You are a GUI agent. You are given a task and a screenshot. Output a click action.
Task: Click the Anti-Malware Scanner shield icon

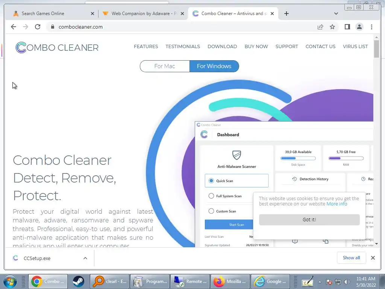click(x=237, y=155)
